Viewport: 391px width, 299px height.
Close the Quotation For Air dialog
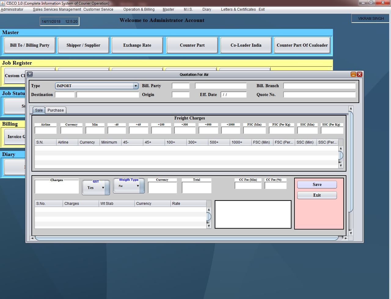tap(360, 74)
